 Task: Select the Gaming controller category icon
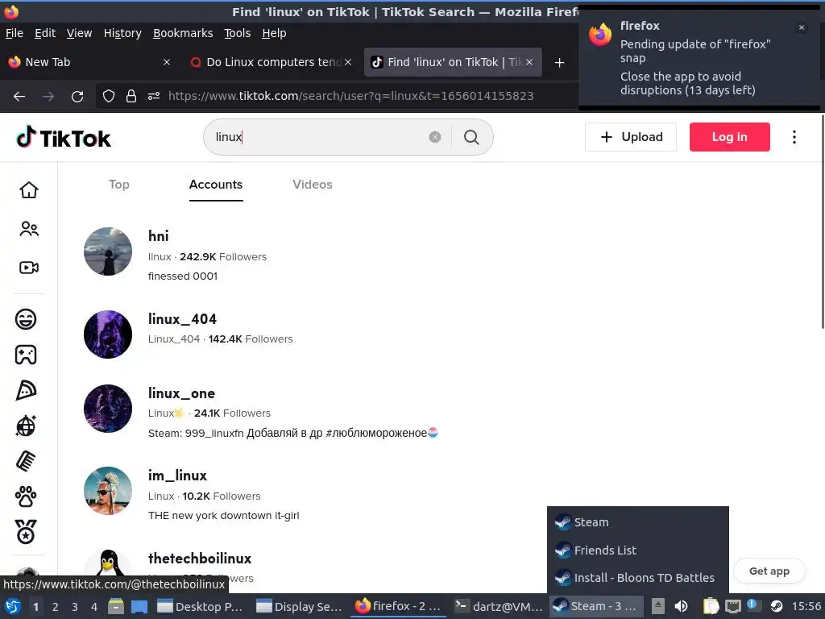coord(26,355)
